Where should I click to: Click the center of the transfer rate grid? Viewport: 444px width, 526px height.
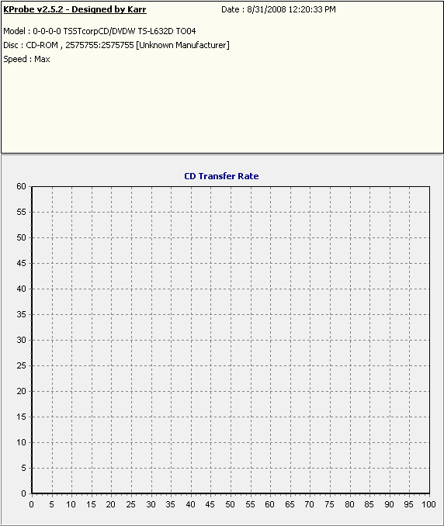pos(231,340)
